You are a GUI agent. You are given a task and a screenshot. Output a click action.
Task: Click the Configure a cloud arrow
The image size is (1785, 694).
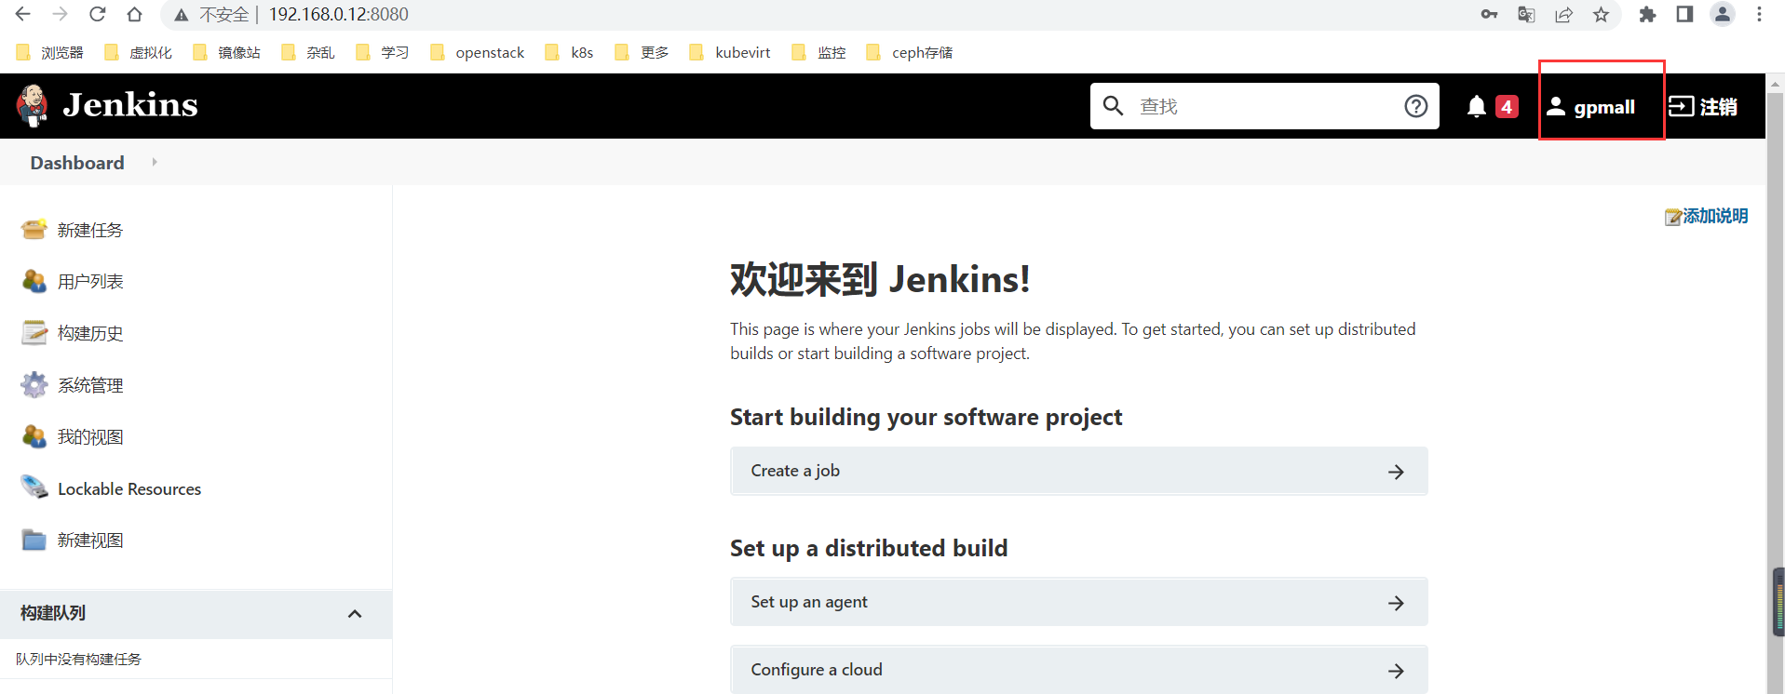coord(1396,671)
